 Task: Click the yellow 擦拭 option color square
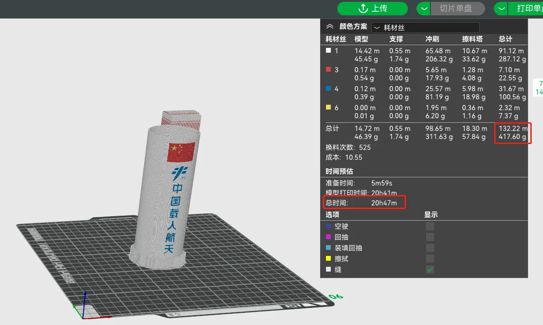328,259
